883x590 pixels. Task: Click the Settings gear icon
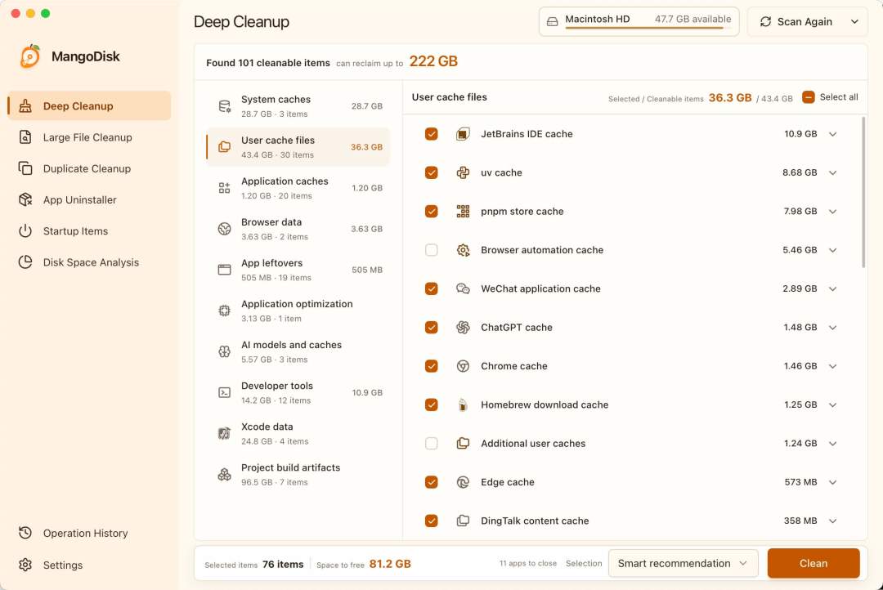[x=25, y=565]
